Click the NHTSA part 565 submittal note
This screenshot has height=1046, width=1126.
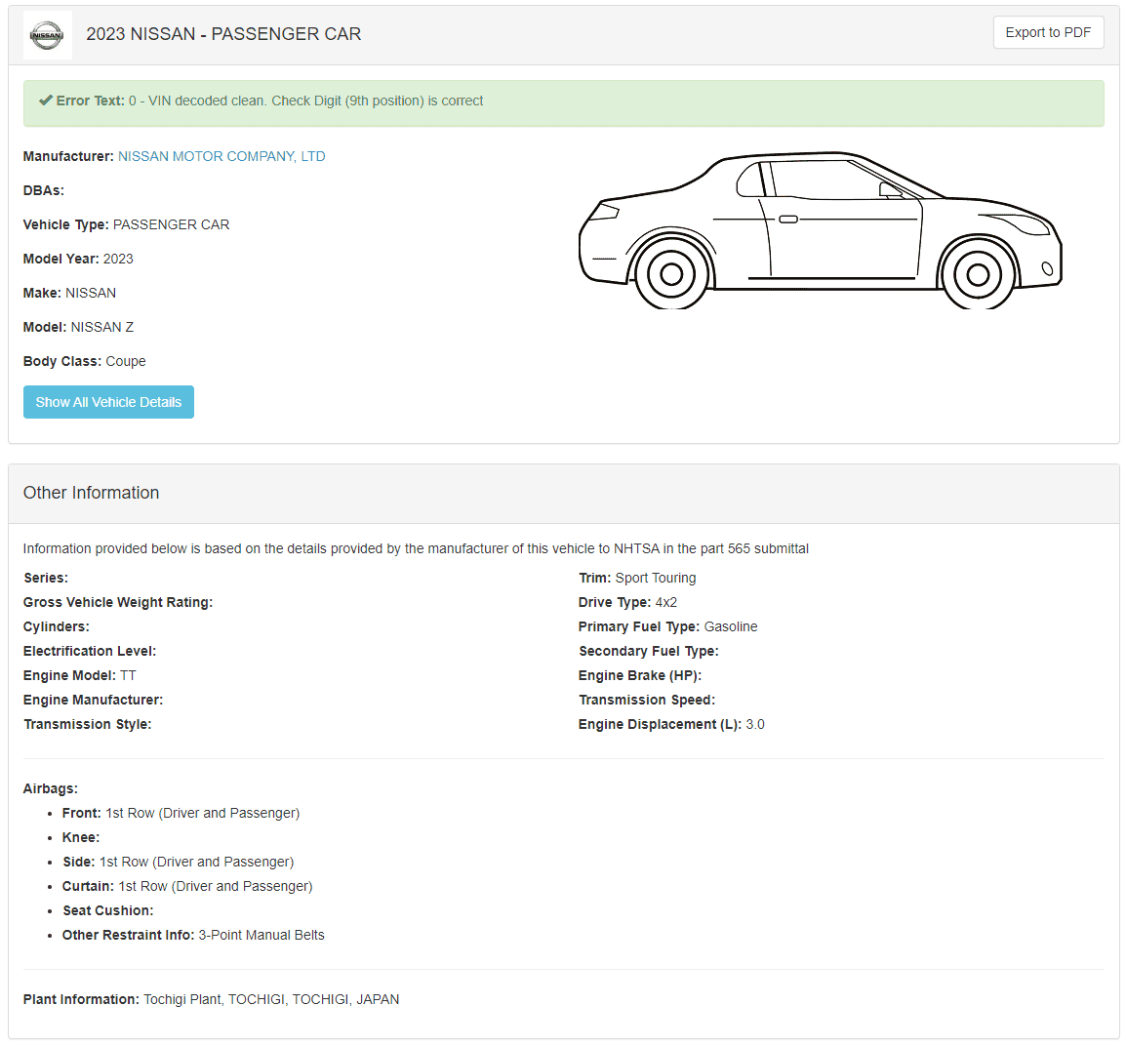pyautogui.click(x=416, y=548)
